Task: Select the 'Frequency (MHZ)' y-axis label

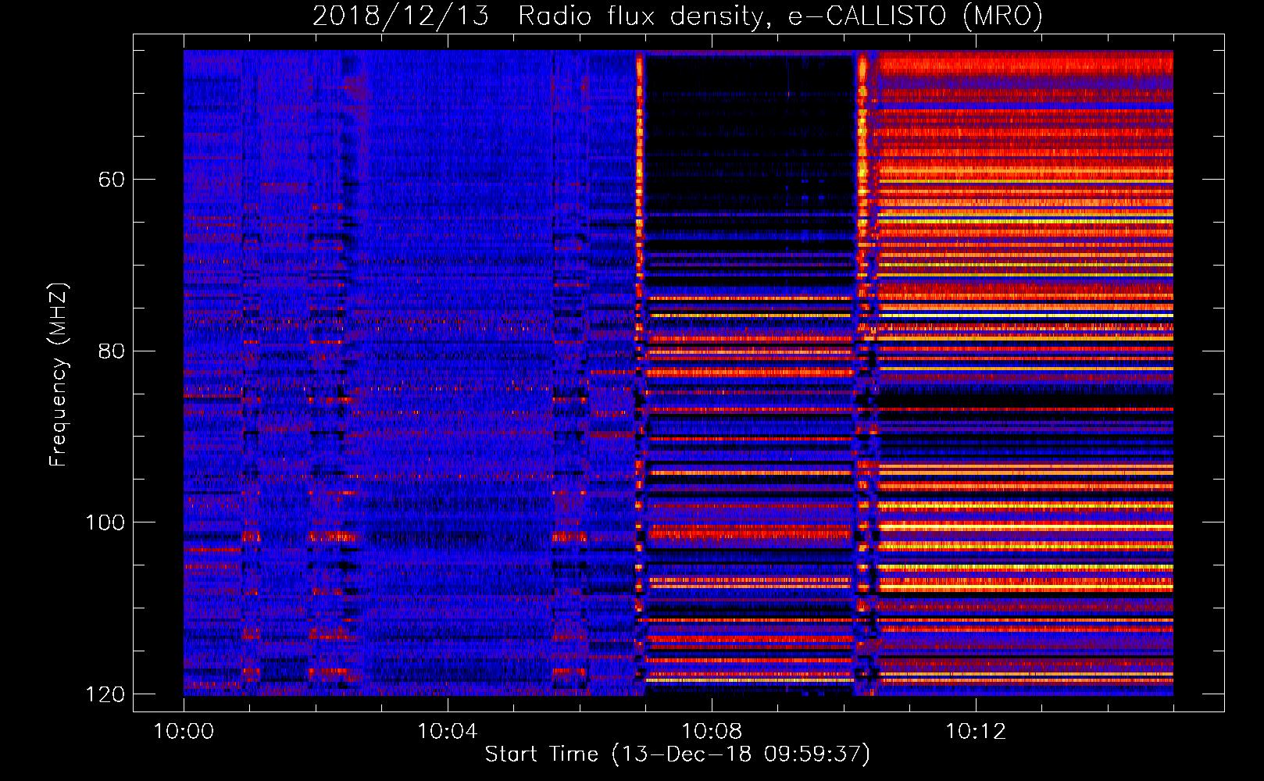Action: tap(59, 375)
